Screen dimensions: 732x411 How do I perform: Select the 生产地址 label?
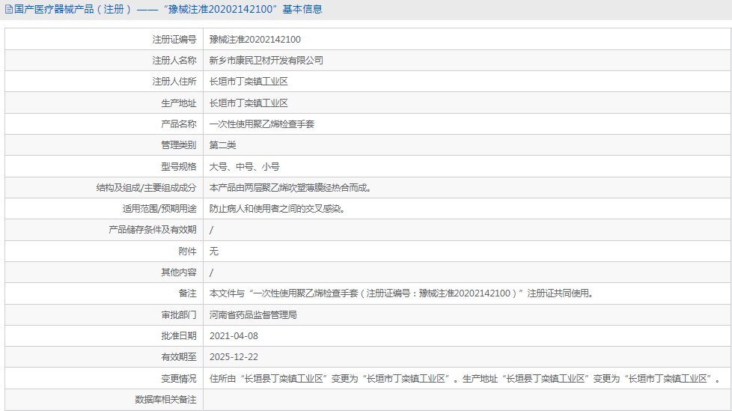(179, 103)
